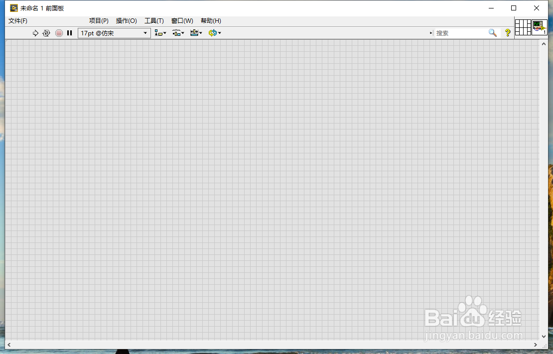Click the VI icon in top-right corner

(x=539, y=27)
